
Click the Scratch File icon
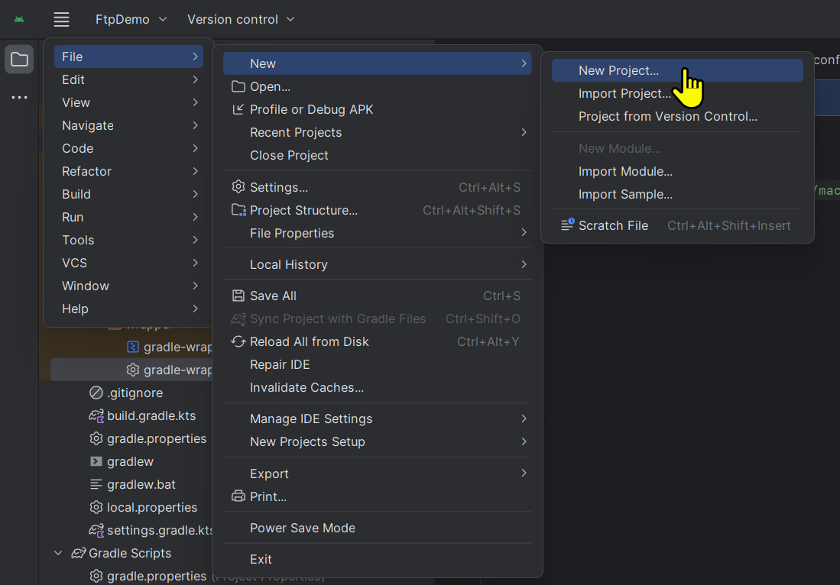(x=567, y=225)
